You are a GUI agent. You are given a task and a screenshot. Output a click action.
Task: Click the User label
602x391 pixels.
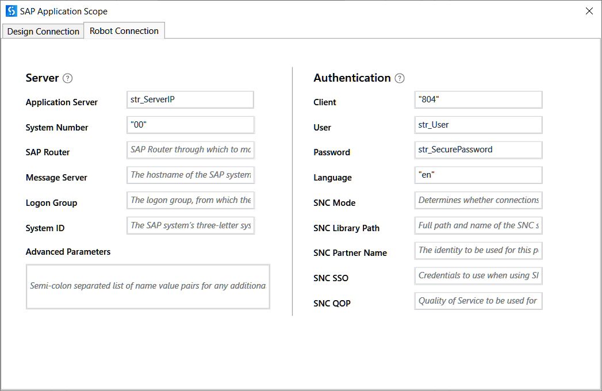(x=322, y=128)
